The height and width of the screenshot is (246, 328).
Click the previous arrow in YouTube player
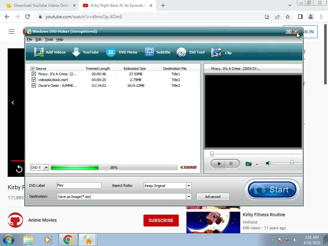pos(13,103)
